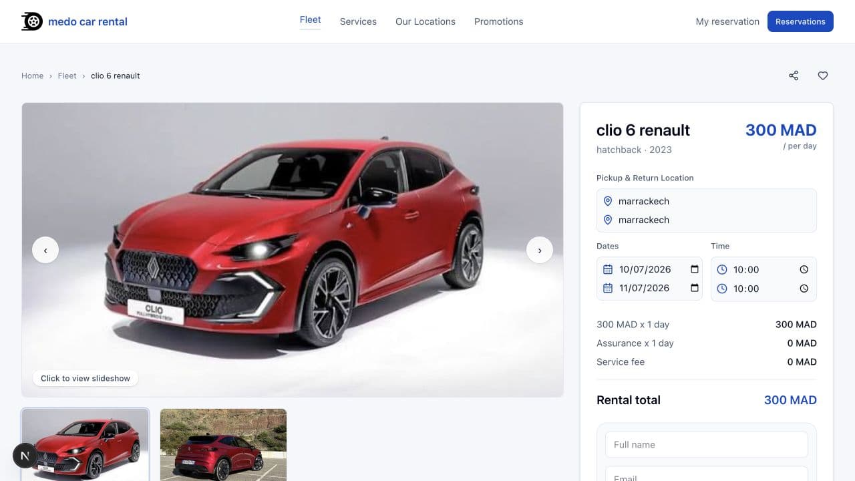Click the blue Reservations button

point(800,21)
